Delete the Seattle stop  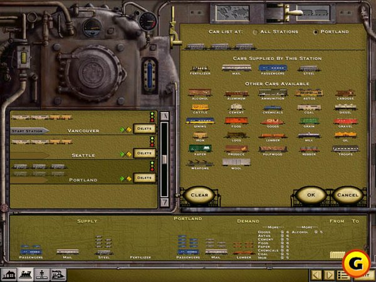click(x=144, y=154)
